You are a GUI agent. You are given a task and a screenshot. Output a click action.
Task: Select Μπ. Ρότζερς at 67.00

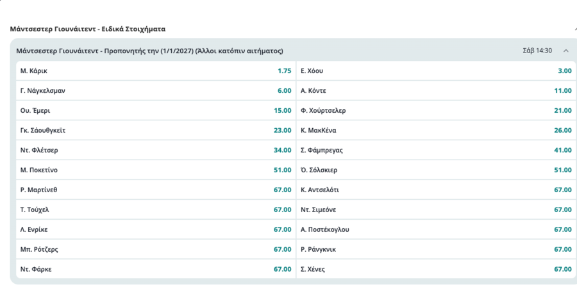156,249
